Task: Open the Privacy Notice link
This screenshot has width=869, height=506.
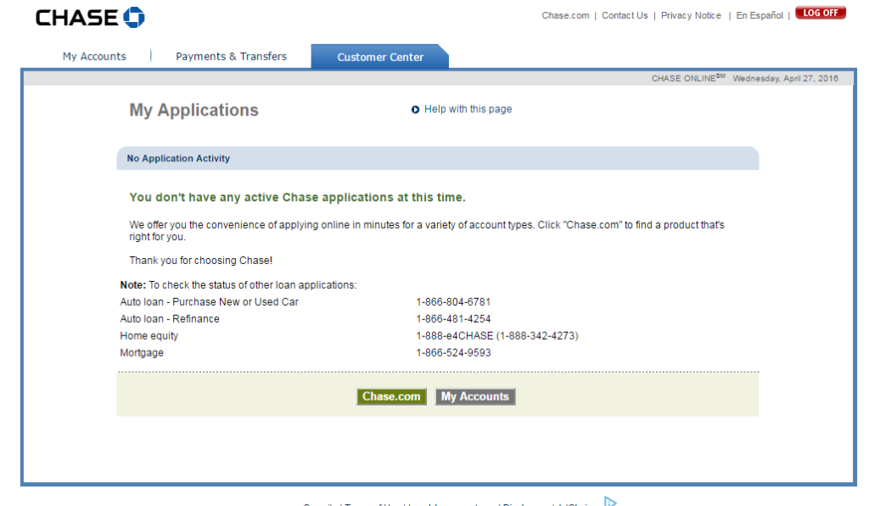Action: [691, 15]
